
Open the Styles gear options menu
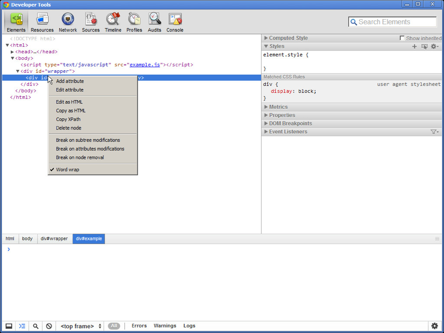tap(434, 46)
